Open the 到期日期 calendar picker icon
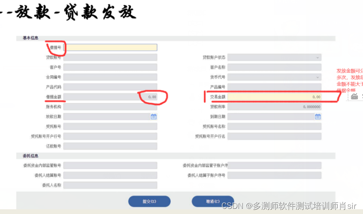 (318, 116)
